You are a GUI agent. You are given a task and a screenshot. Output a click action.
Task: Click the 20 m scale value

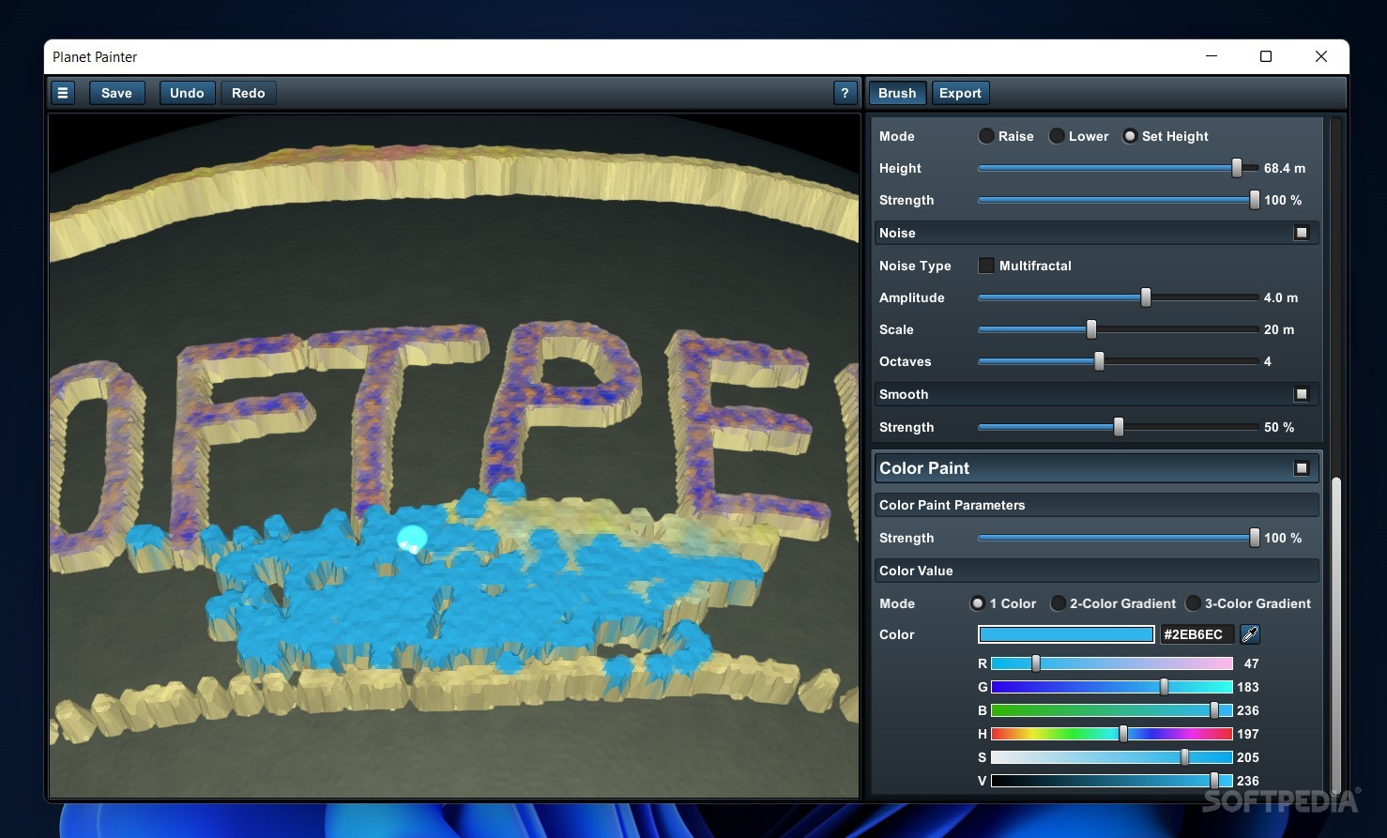pyautogui.click(x=1279, y=329)
